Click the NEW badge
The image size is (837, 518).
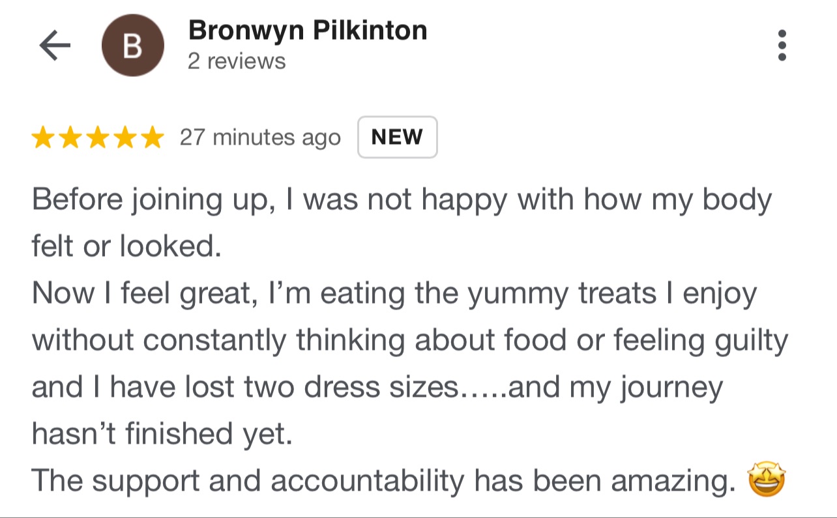(x=397, y=137)
